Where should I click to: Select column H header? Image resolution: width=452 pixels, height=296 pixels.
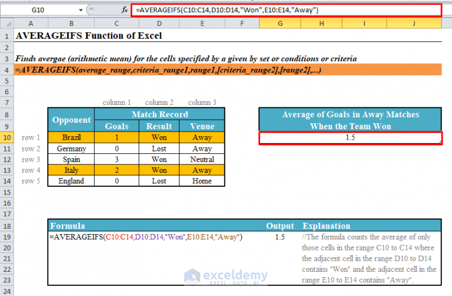click(321, 24)
